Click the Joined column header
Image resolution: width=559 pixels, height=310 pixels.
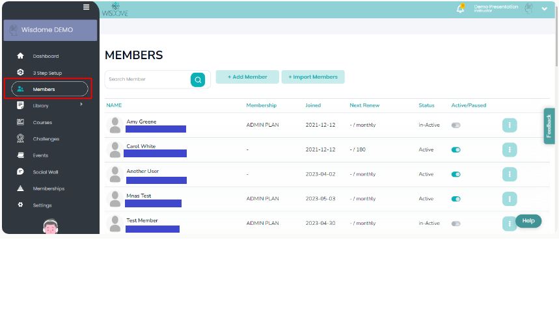(313, 105)
